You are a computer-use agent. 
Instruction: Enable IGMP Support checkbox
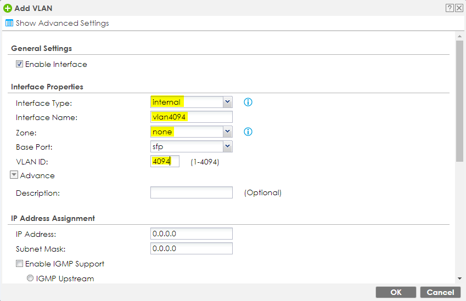[20, 264]
